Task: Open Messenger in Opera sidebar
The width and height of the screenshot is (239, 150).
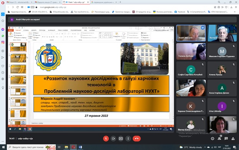Action: (3, 29)
